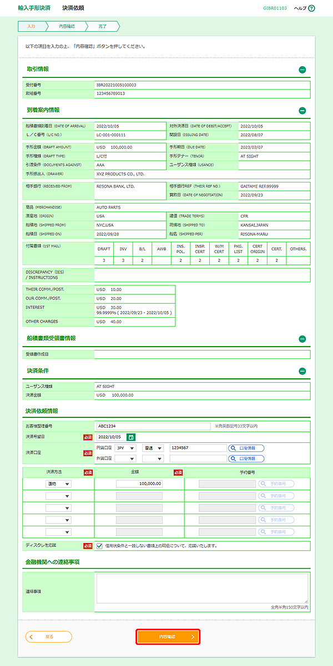Collapse the 到着案内情報 section
Viewport: 333px width, 666px height.
tap(302, 111)
